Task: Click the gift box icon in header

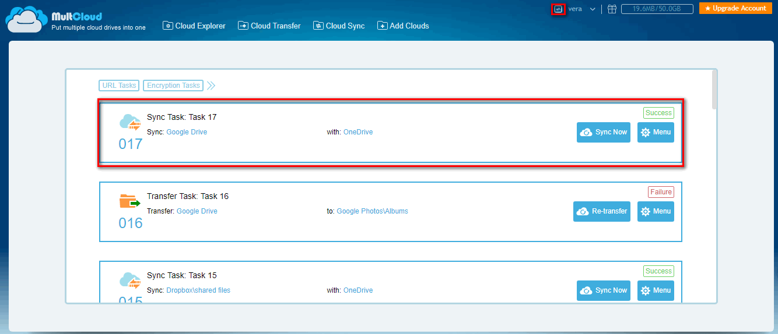Action: point(612,9)
